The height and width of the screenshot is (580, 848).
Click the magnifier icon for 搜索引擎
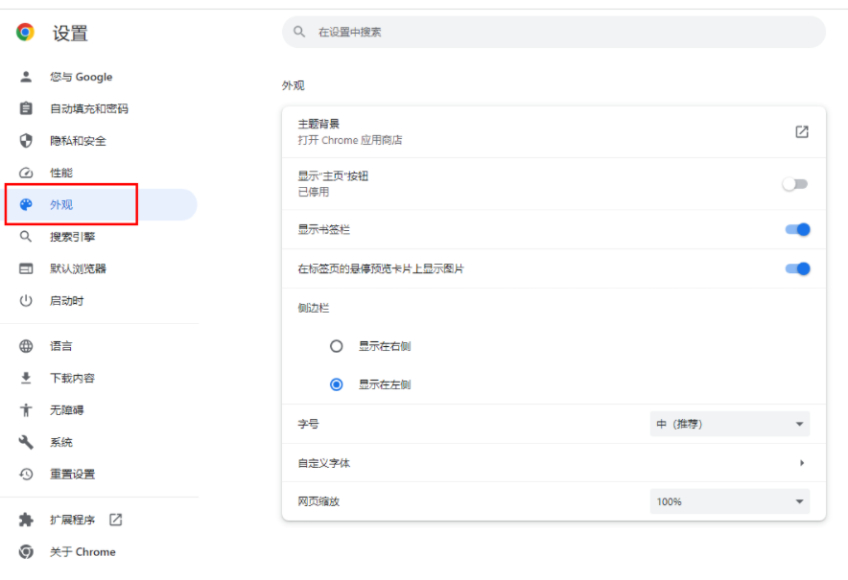[x=26, y=237]
